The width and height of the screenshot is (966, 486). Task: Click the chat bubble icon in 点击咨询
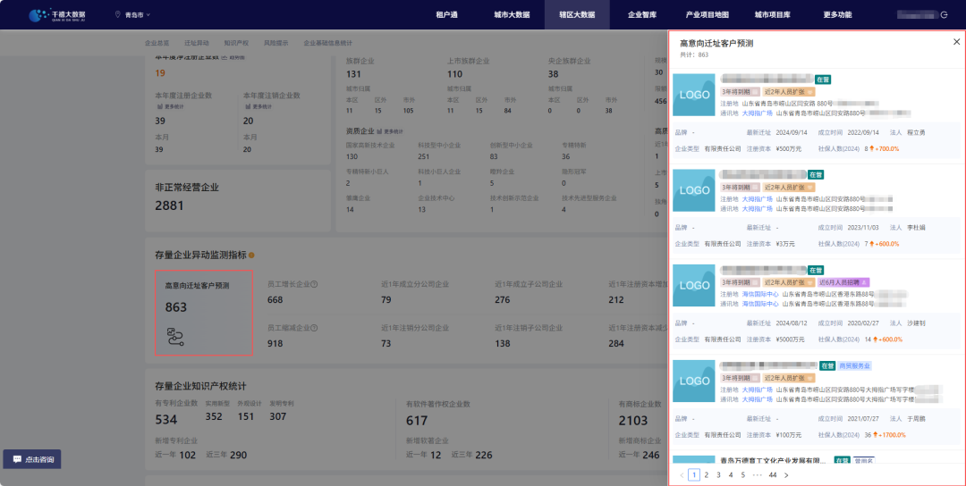coord(17,459)
